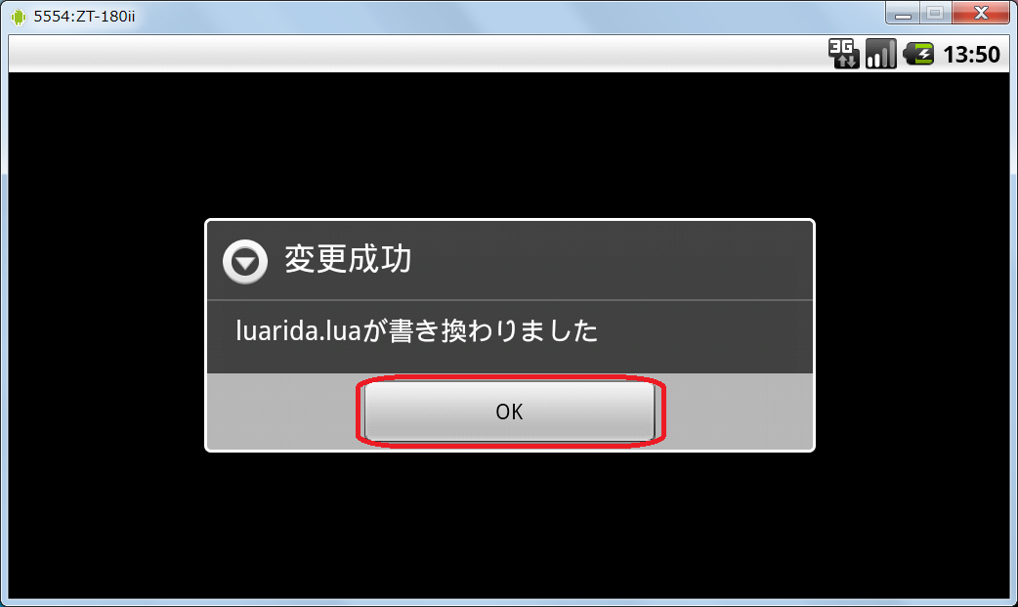The height and width of the screenshot is (607, 1018).
Task: Click gray button panel left of OK
Action: [x=282, y=412]
